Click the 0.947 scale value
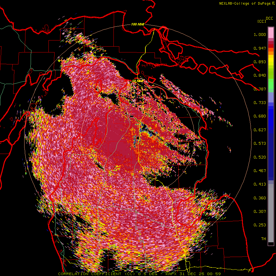This screenshot has height=276, width=276. click(260, 48)
